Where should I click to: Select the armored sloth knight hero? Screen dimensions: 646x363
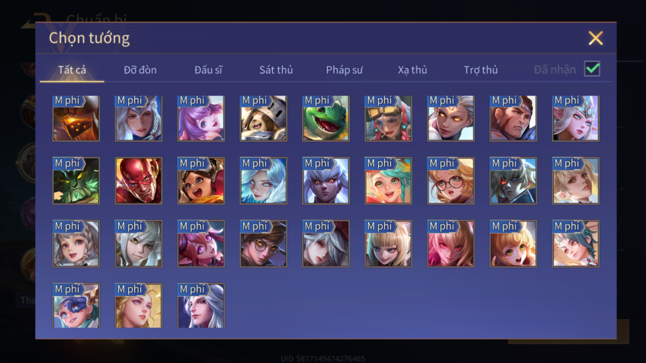pos(263,118)
